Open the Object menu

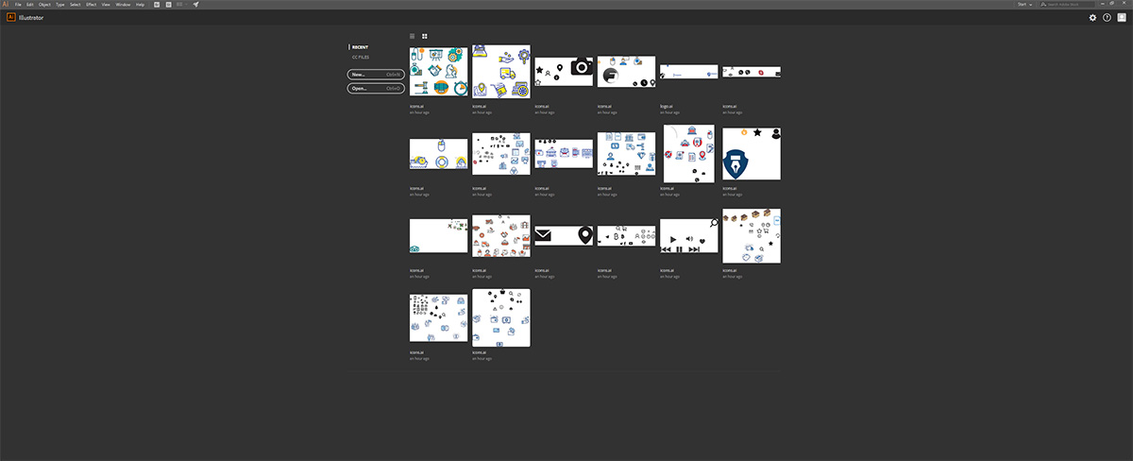[45, 5]
